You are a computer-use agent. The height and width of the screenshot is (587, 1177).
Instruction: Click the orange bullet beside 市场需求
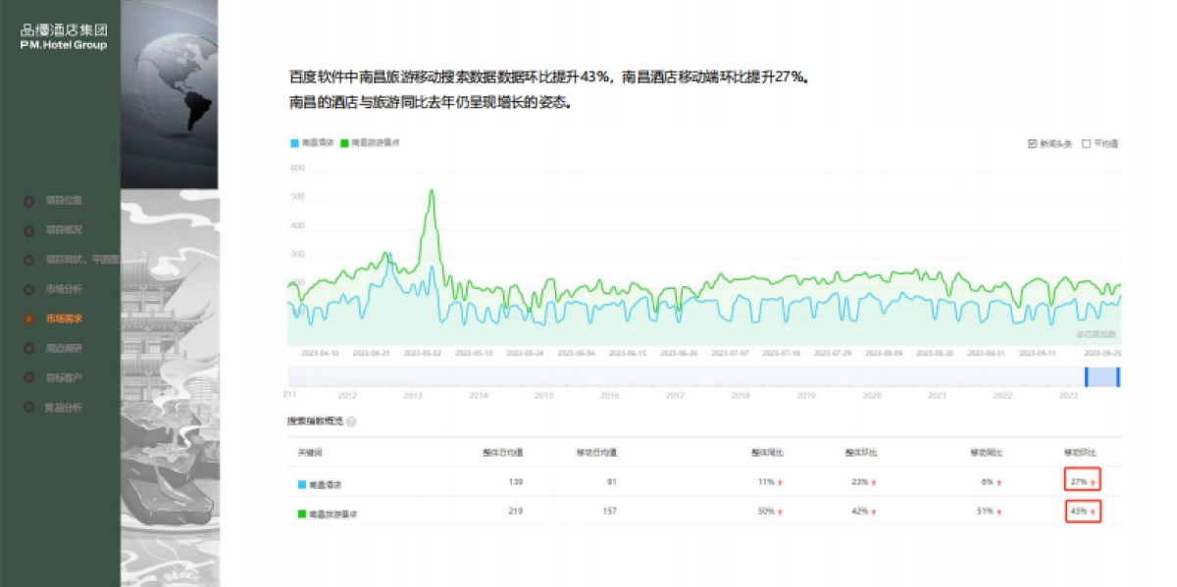coord(29,318)
